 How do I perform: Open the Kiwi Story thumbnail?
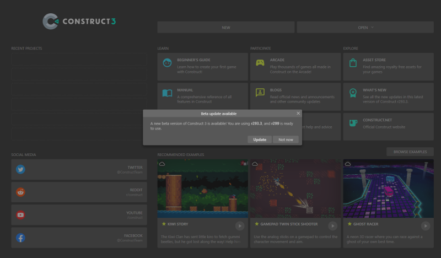202,189
